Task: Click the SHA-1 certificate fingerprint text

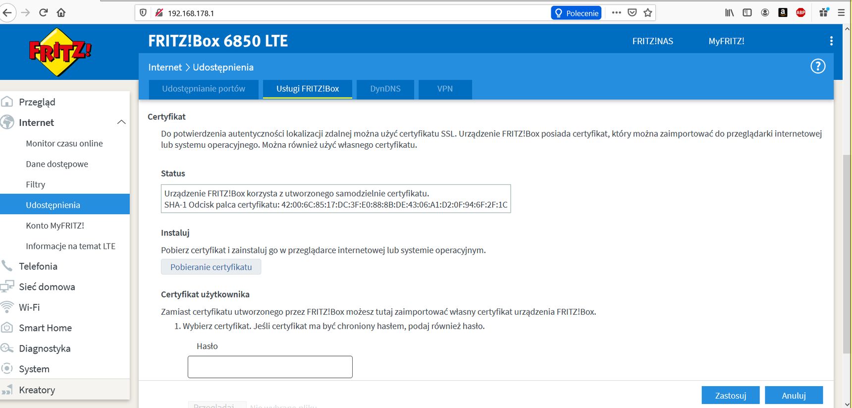Action: [336, 205]
